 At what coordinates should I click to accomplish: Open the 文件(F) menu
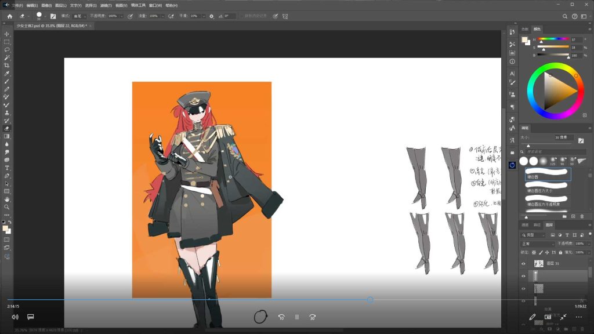pos(17,6)
